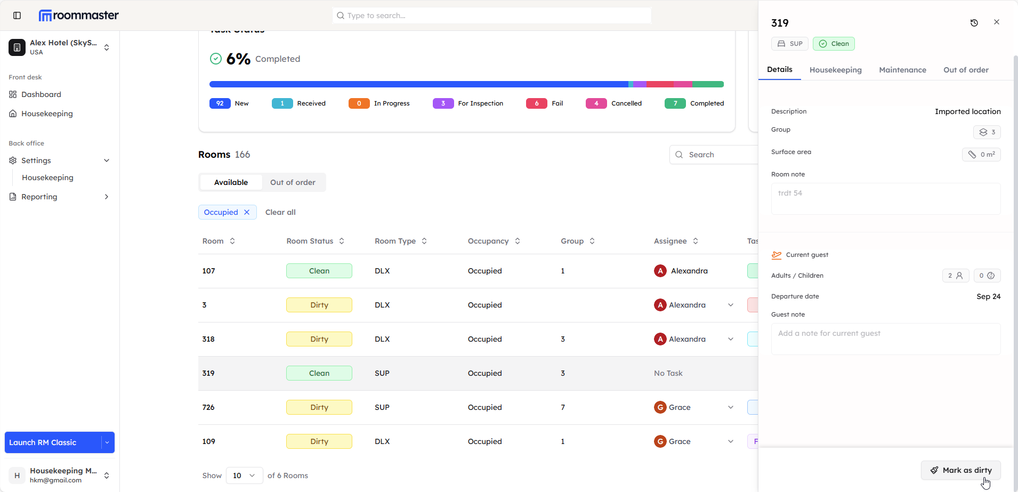1018x492 pixels.
Task: Switch to the Maintenance tab
Action: tap(902, 70)
